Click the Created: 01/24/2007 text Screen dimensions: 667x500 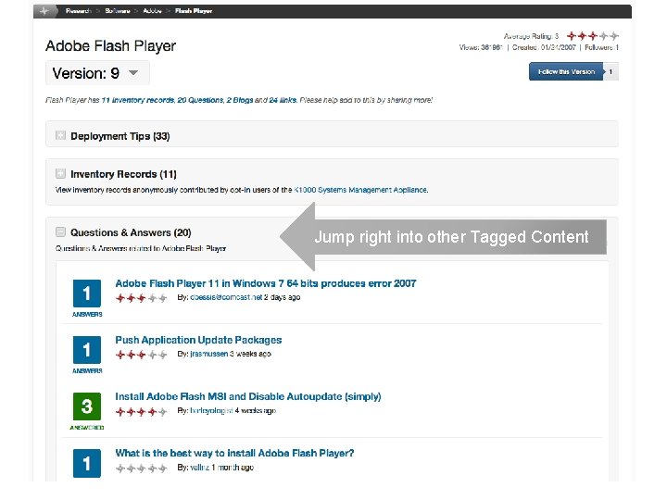544,47
